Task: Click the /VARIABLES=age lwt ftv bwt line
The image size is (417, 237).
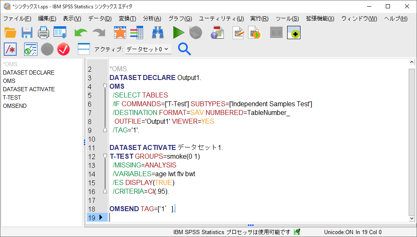Action: [154, 174]
